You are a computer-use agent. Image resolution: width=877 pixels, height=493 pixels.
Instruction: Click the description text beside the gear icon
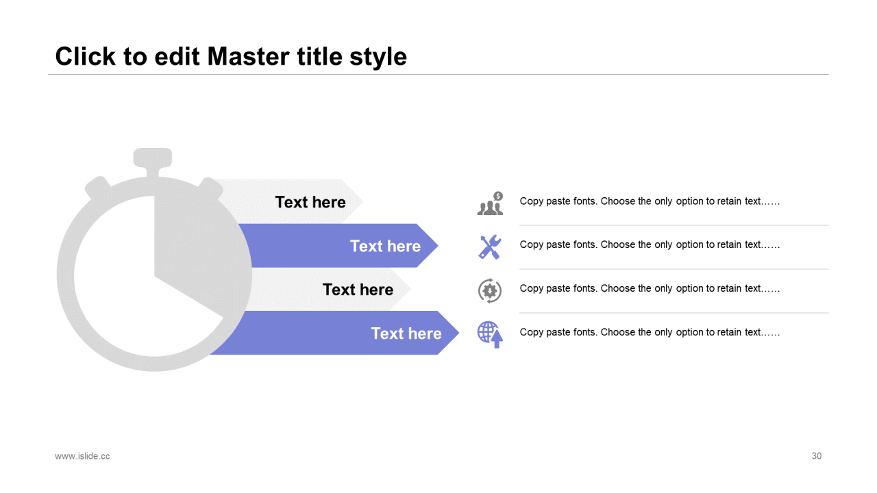(x=650, y=288)
